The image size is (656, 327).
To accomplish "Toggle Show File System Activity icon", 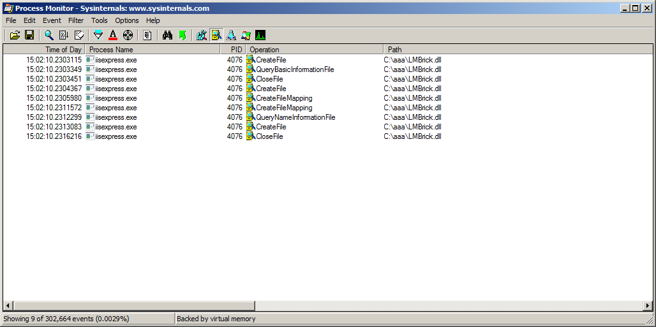I will coord(216,35).
